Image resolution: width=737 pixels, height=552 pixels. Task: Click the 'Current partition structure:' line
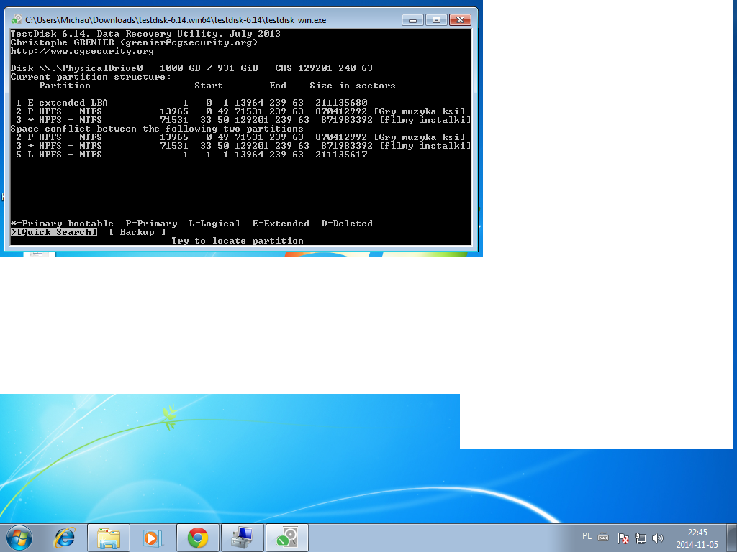91,76
